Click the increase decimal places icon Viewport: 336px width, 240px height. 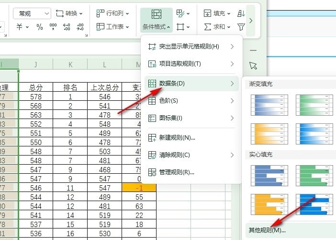[67, 27]
